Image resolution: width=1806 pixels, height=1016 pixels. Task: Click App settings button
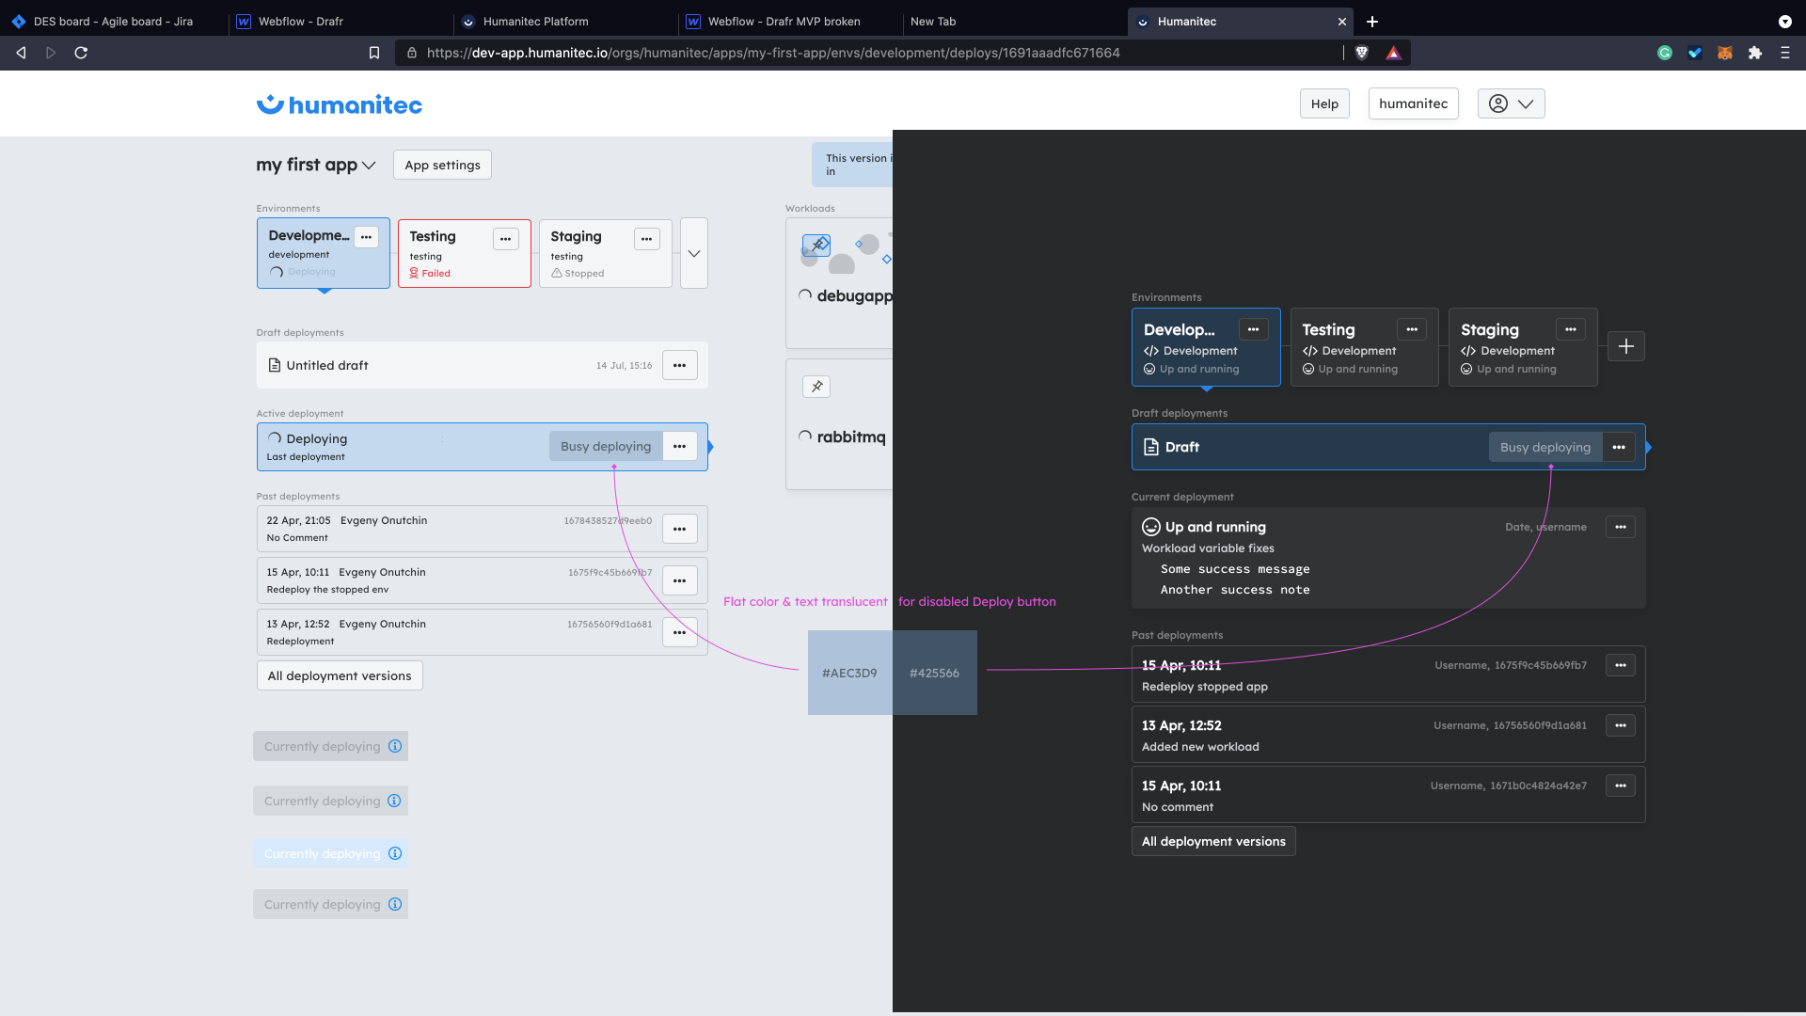(442, 165)
